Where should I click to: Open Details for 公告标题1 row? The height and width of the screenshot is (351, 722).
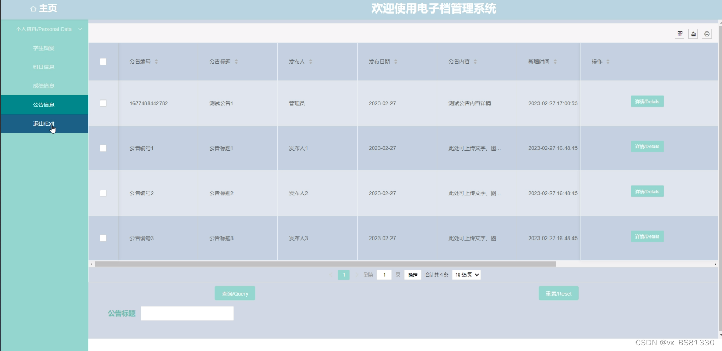(x=647, y=146)
